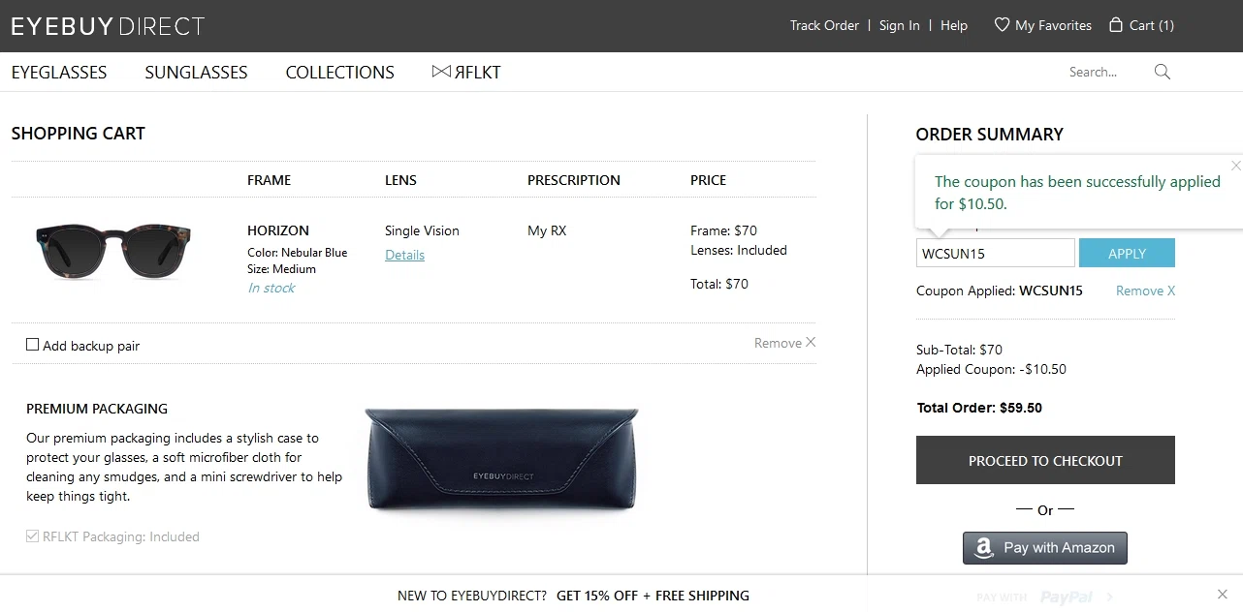1243x612 pixels.
Task: Open the RFLKT menu
Action: (466, 73)
